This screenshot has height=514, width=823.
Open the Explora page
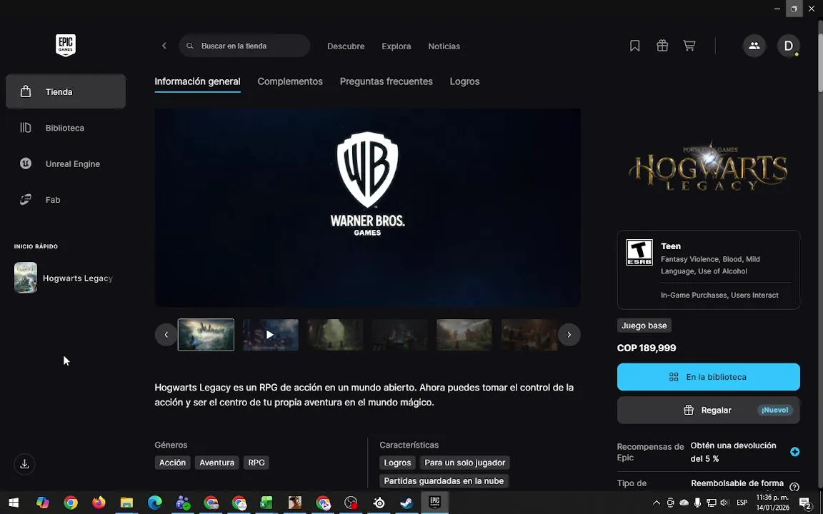click(396, 46)
